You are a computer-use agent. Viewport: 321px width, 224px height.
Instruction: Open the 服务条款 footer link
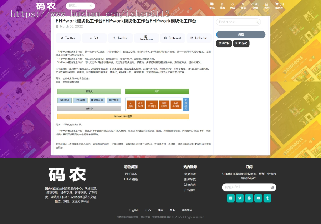point(190,179)
